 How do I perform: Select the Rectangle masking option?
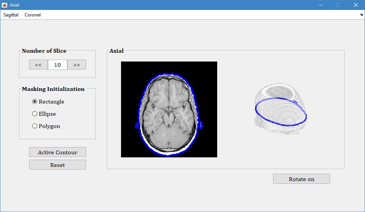click(35, 102)
